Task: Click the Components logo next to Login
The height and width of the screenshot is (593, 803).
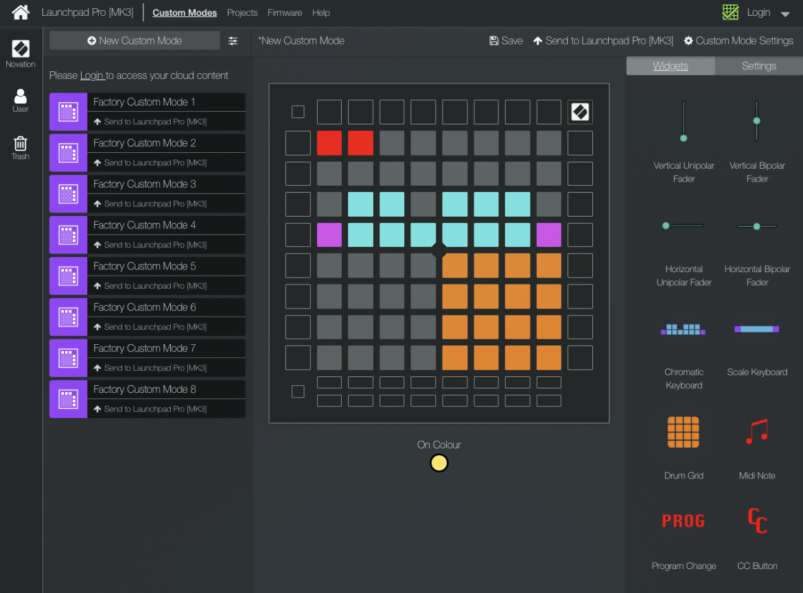Action: pos(730,12)
